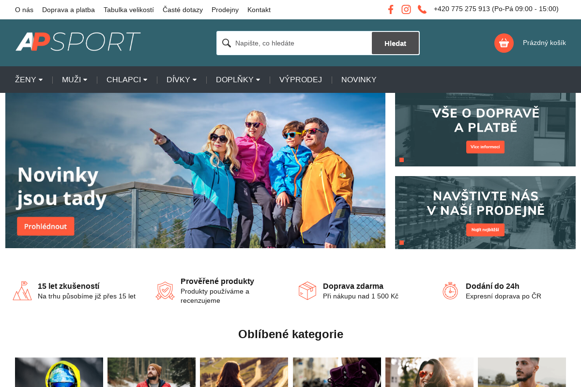581x387 pixels.
Task: Go to the NOVINKY section
Action: click(359, 80)
